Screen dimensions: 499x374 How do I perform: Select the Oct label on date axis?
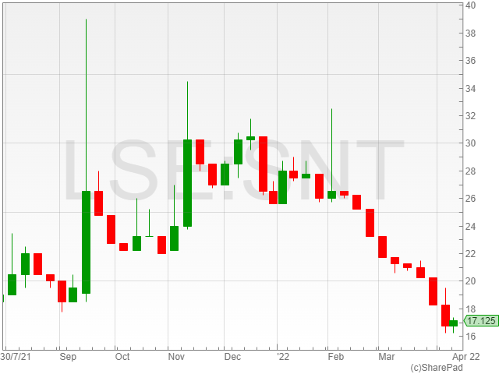coord(122,357)
